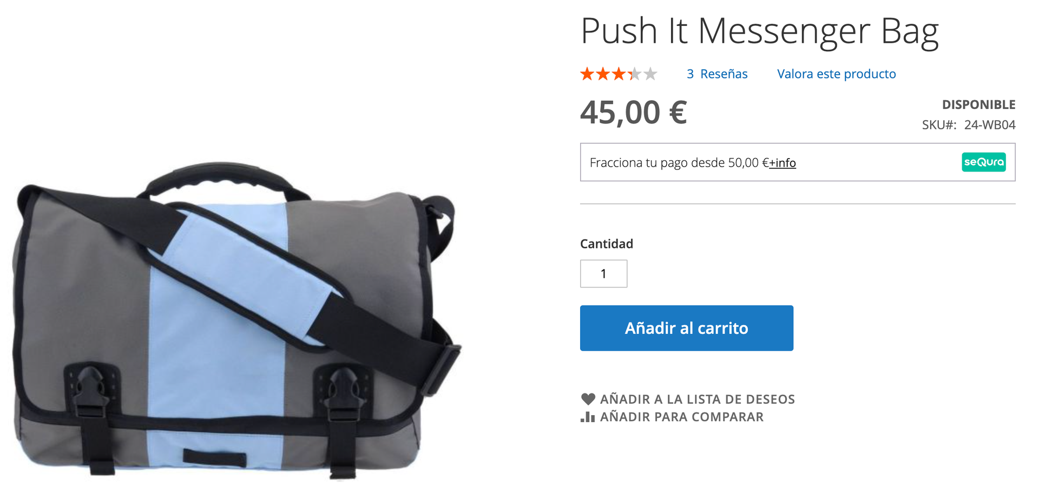Open the 3 Reseñas link
The height and width of the screenshot is (492, 1039).
[717, 74]
